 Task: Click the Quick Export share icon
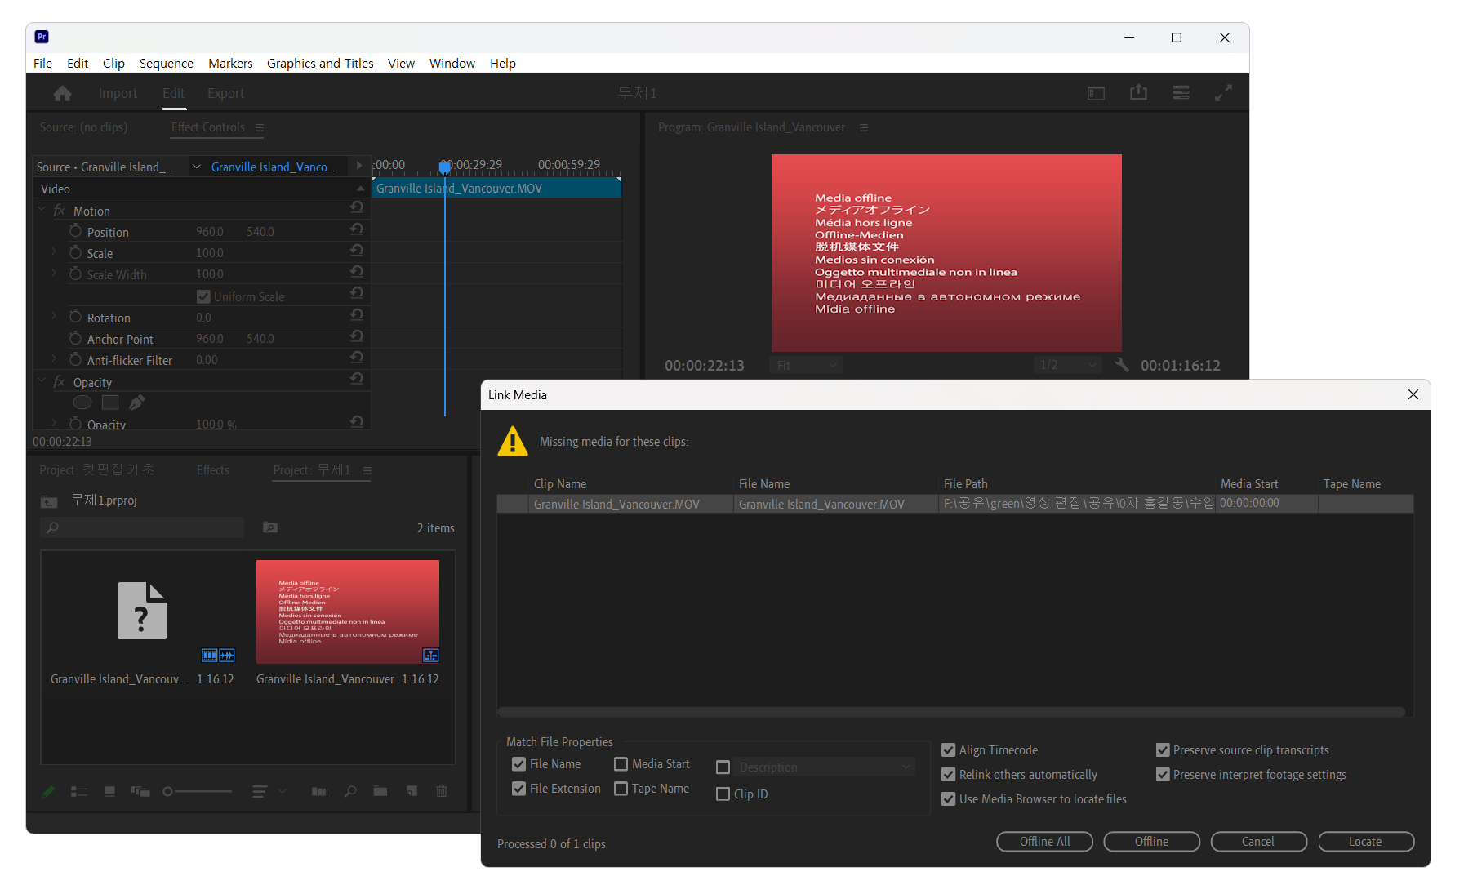coord(1138,93)
